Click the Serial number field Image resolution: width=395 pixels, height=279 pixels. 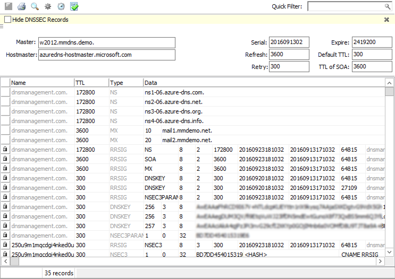pos(289,42)
